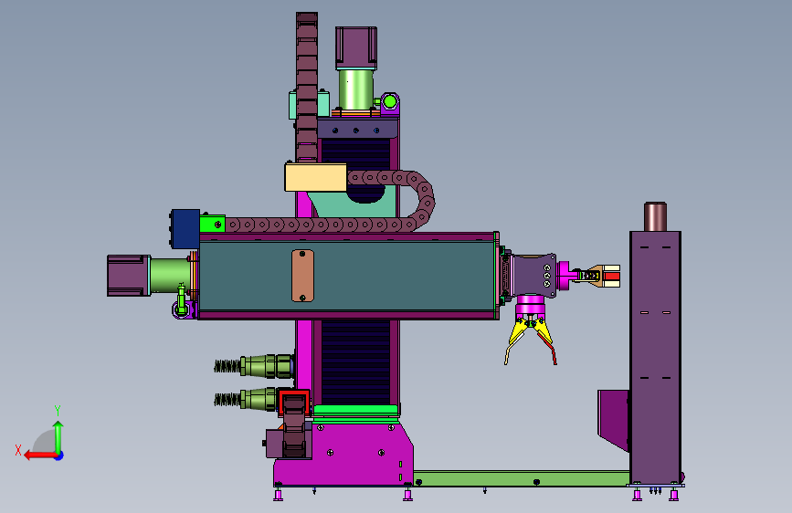Click the blue Z axis dot on triad
The image size is (792, 513).
pos(59,455)
